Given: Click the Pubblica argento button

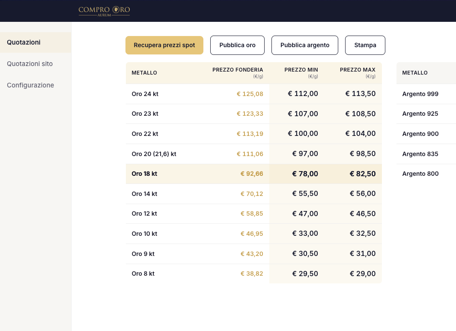Looking at the screenshot, I should pos(305,45).
